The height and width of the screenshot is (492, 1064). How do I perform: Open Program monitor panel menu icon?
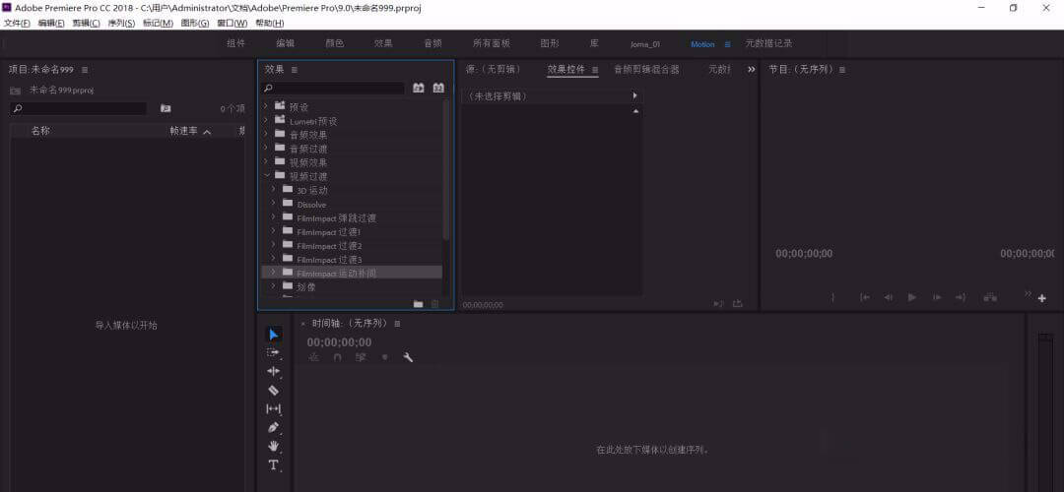click(842, 70)
